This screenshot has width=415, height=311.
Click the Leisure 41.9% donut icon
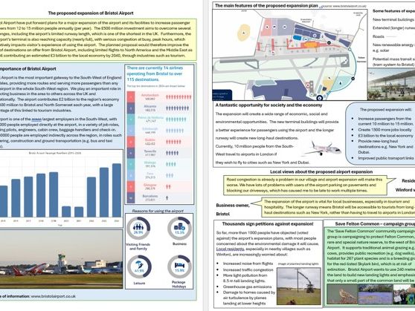139,266
